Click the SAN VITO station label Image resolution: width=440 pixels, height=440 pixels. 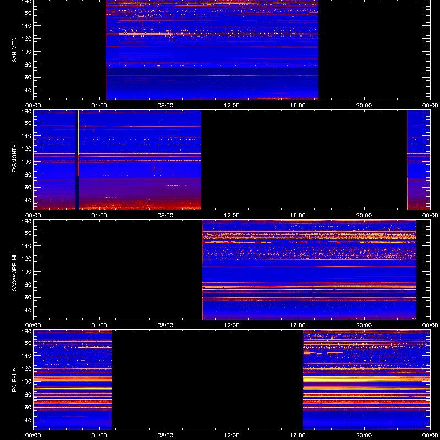coord(14,50)
